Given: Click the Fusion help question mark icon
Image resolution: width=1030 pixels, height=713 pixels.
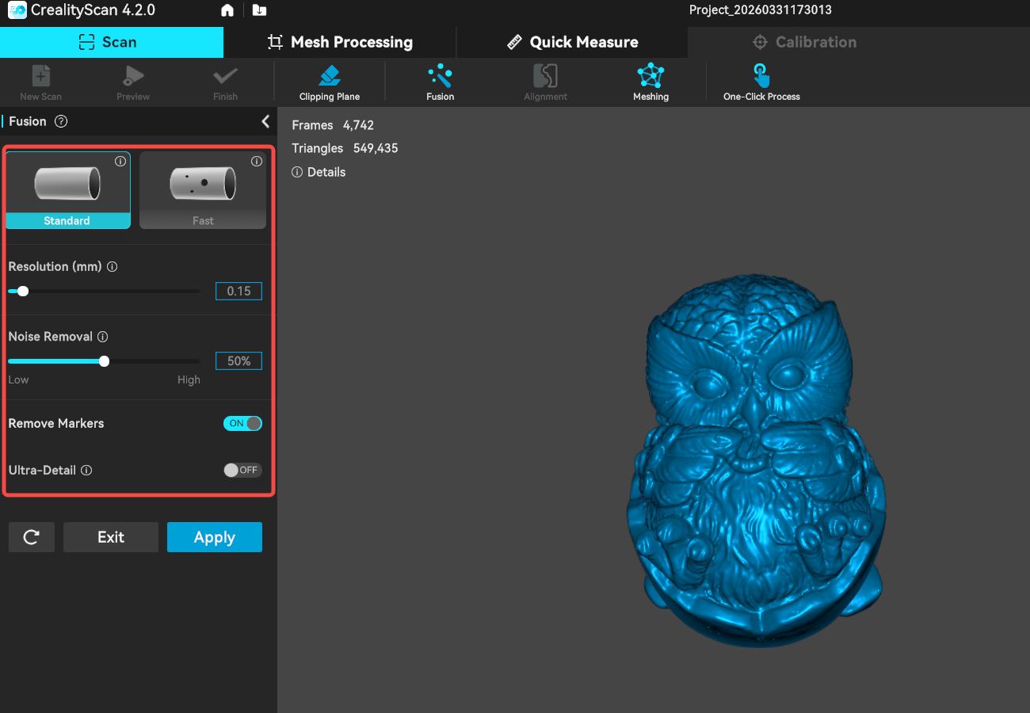Looking at the screenshot, I should pyautogui.click(x=61, y=121).
